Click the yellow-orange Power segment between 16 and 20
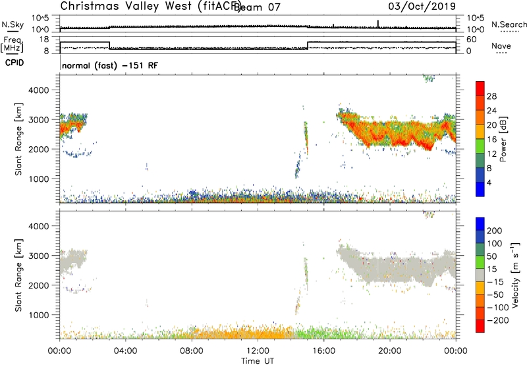Screen dimensions: 527x365 480,131
